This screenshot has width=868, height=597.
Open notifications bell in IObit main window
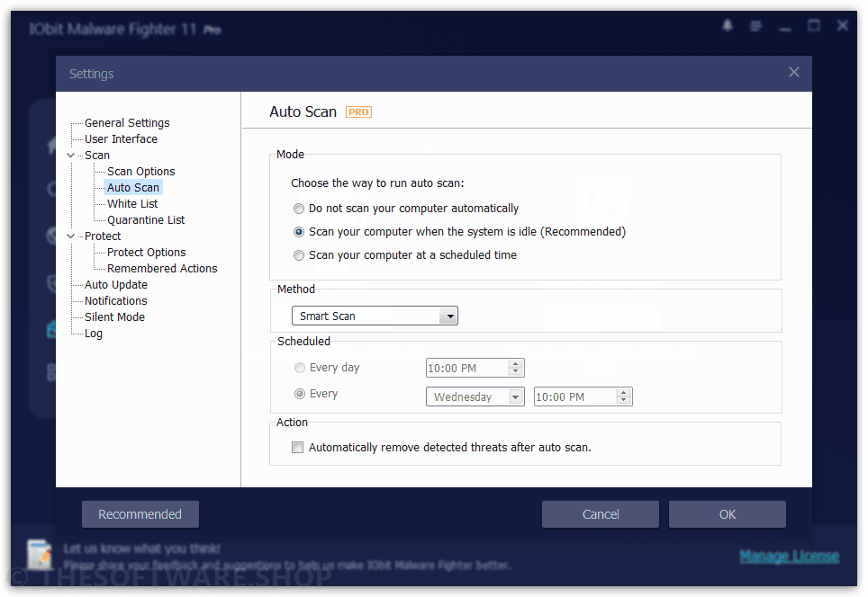coord(728,25)
